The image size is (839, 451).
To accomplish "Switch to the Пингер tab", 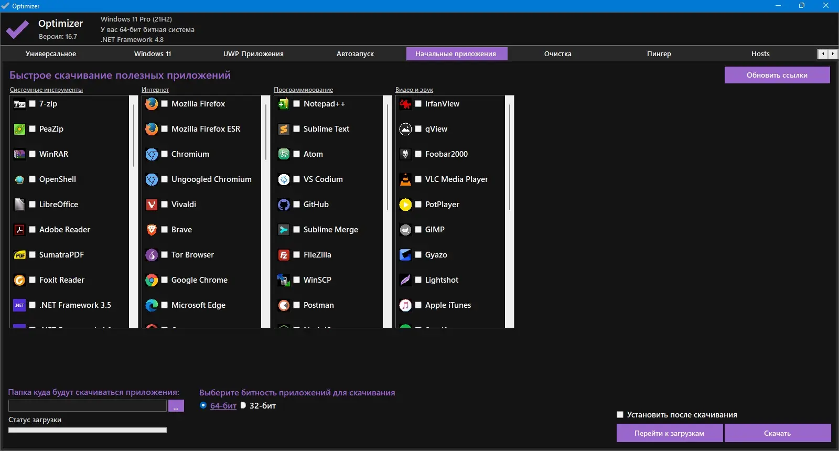I will [x=659, y=54].
